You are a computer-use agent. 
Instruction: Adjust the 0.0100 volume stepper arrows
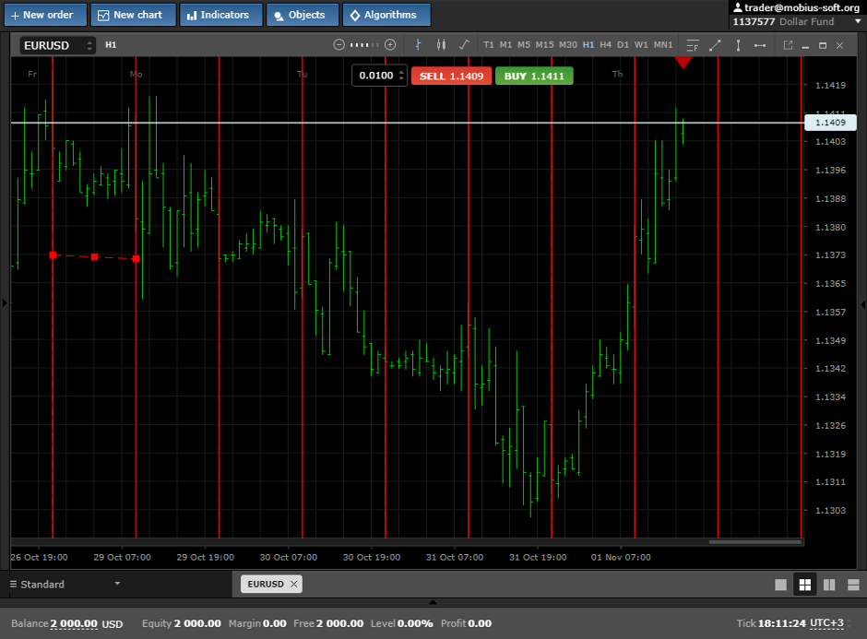(x=401, y=76)
